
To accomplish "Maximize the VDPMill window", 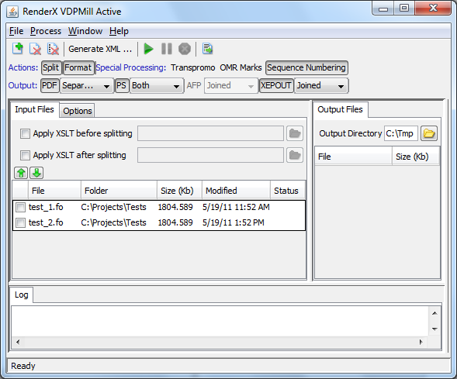I will click(404, 9).
